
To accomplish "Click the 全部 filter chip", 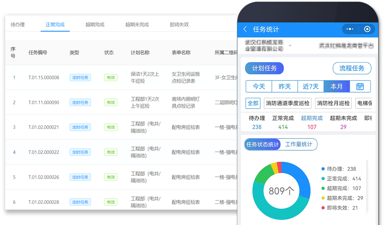I will click(x=253, y=103).
